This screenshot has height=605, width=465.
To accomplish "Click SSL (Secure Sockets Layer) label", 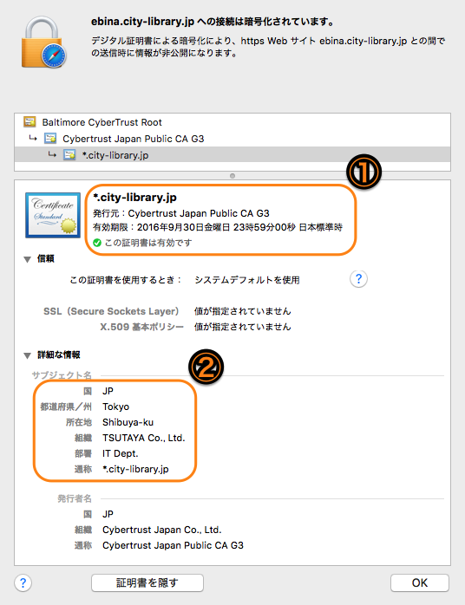I will (111, 311).
